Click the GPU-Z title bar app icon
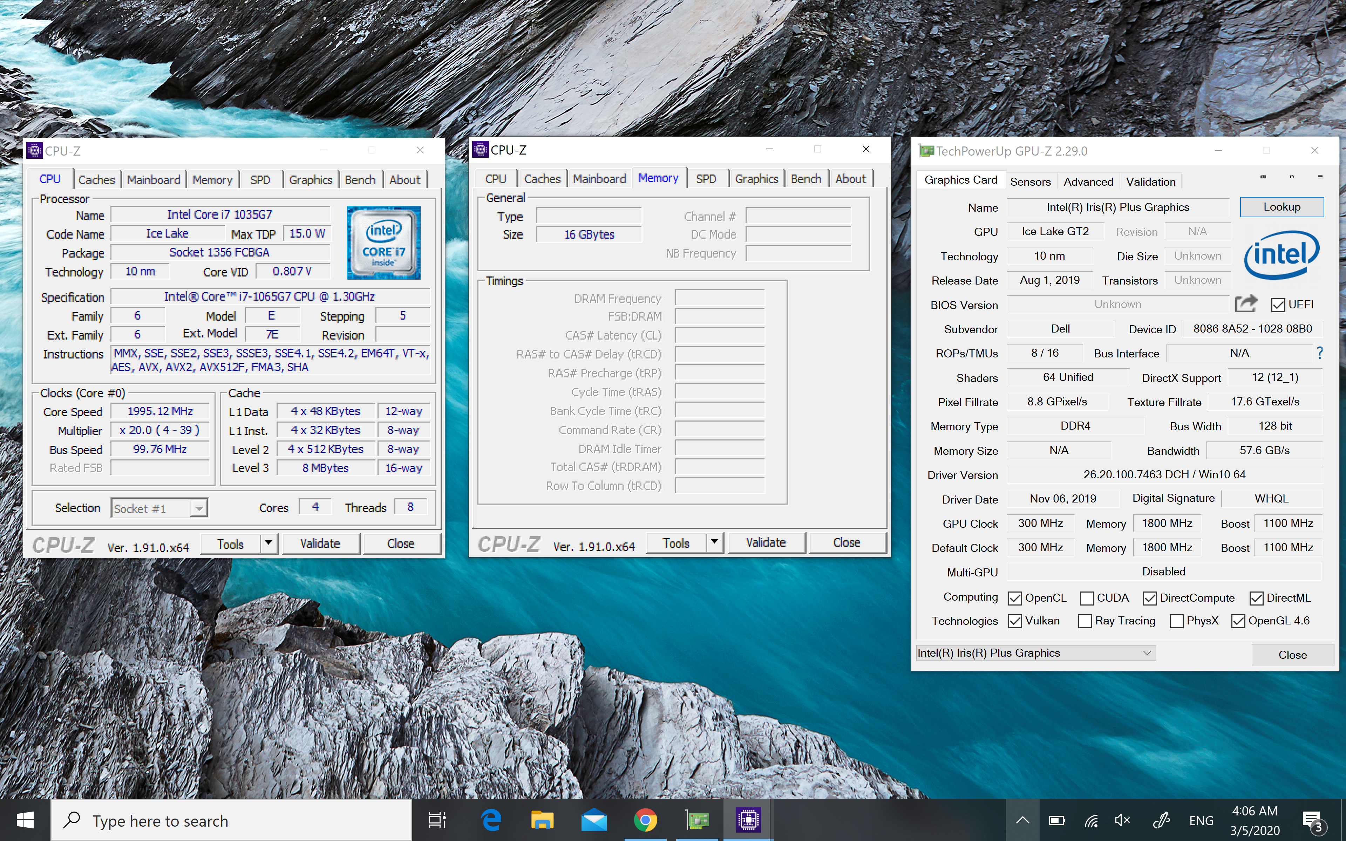 tap(926, 151)
